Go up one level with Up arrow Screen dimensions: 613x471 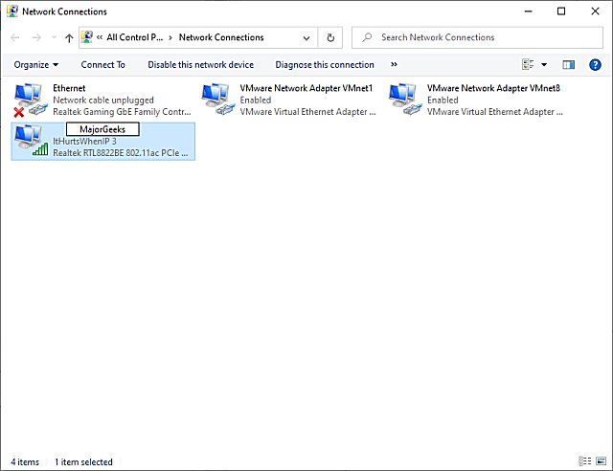[69, 37]
